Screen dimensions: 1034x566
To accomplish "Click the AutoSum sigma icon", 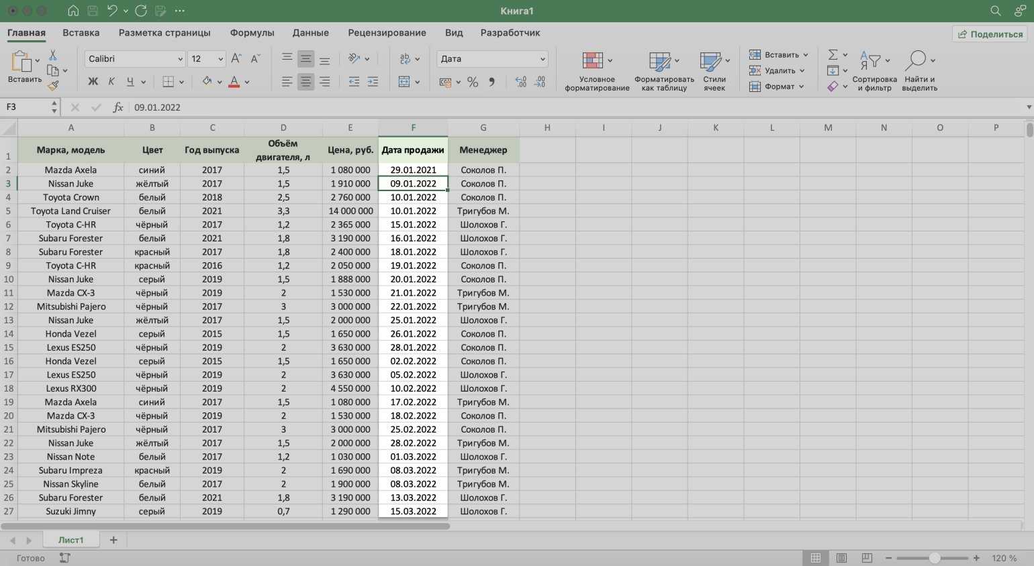I will click(833, 54).
